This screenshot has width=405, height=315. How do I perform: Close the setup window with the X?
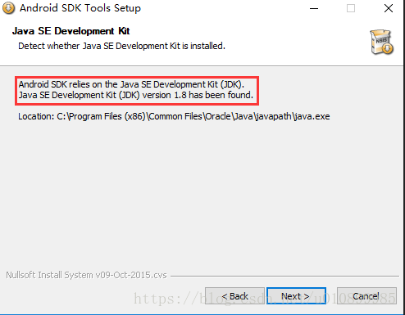pyautogui.click(x=389, y=8)
